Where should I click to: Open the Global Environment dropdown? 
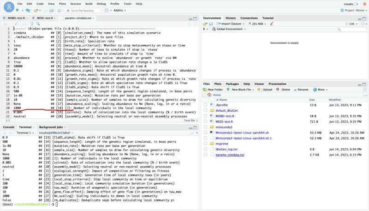pos(229,29)
